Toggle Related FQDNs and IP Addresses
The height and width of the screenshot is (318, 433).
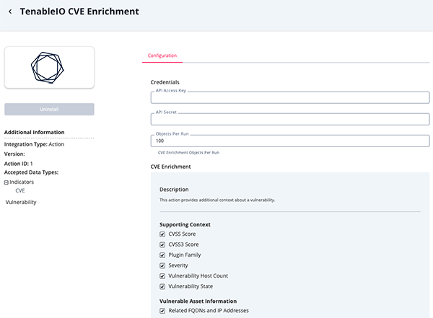162,311
